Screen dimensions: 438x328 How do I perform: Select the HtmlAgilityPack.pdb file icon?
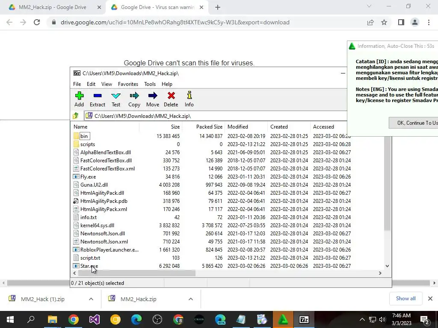click(76, 201)
